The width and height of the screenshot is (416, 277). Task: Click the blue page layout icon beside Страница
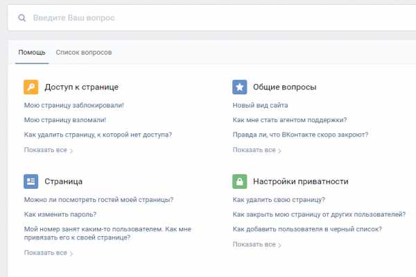pos(31,181)
